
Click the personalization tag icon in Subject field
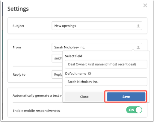coord(138,26)
